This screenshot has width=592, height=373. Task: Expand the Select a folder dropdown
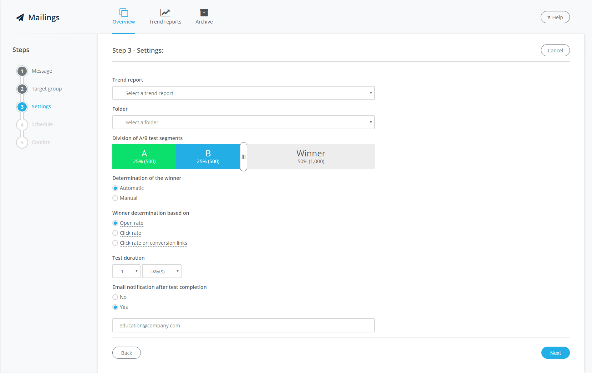click(x=243, y=123)
